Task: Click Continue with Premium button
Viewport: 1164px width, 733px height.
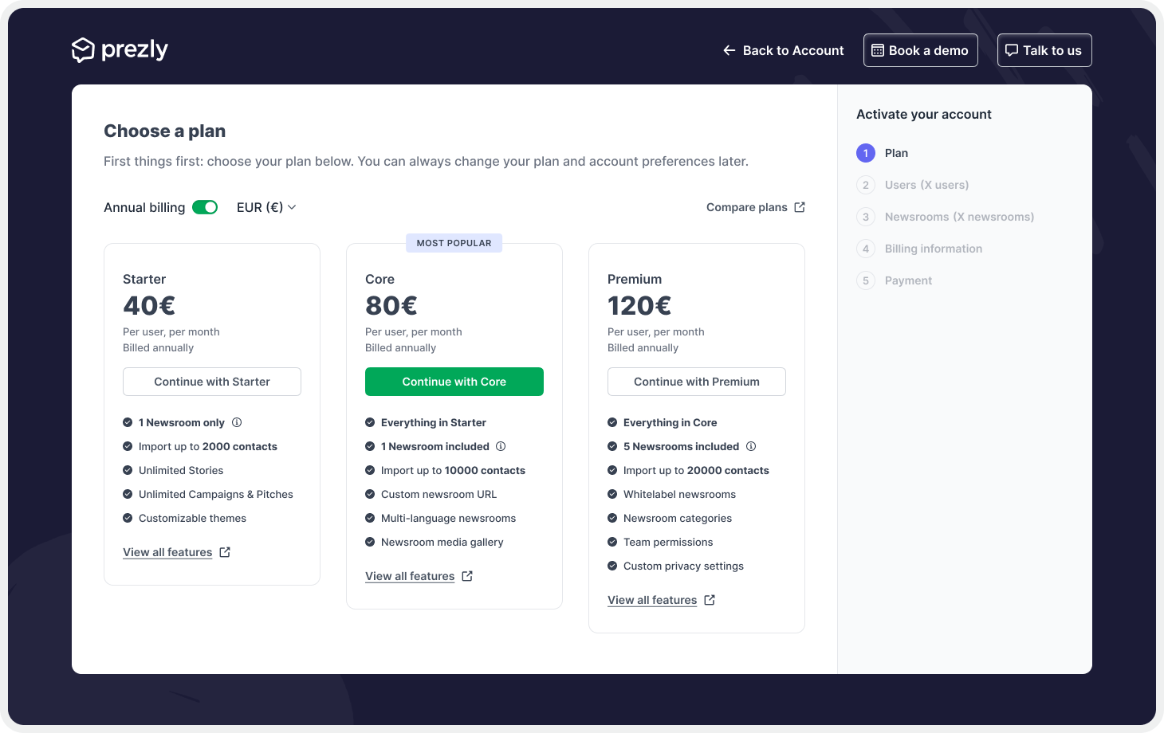Action: click(697, 382)
